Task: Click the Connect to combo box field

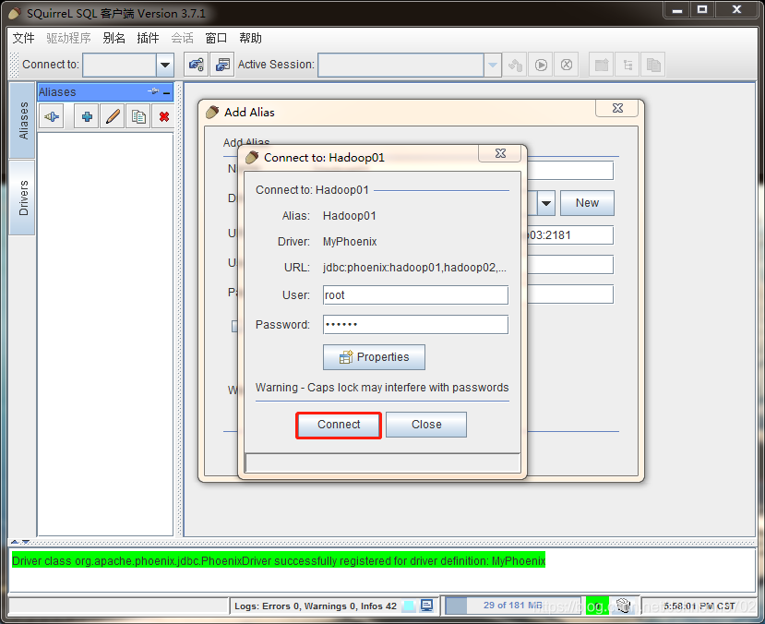Action: click(120, 65)
